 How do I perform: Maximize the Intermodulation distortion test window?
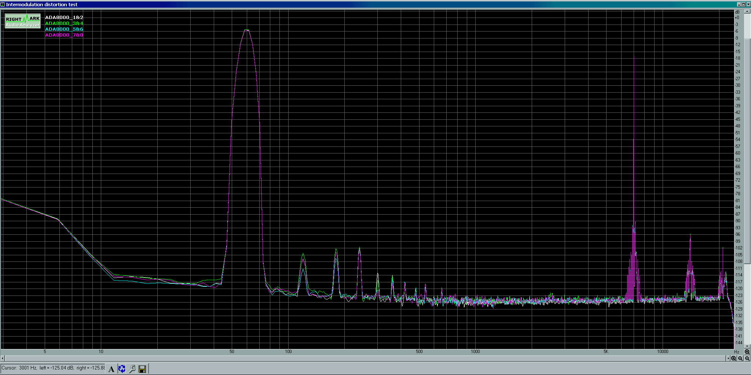743,4
